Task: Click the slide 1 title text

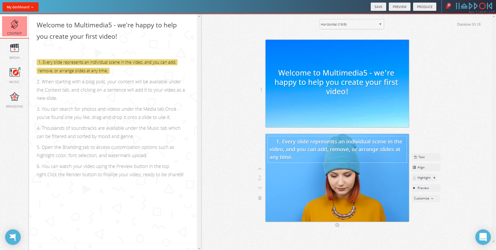Action: [337, 82]
